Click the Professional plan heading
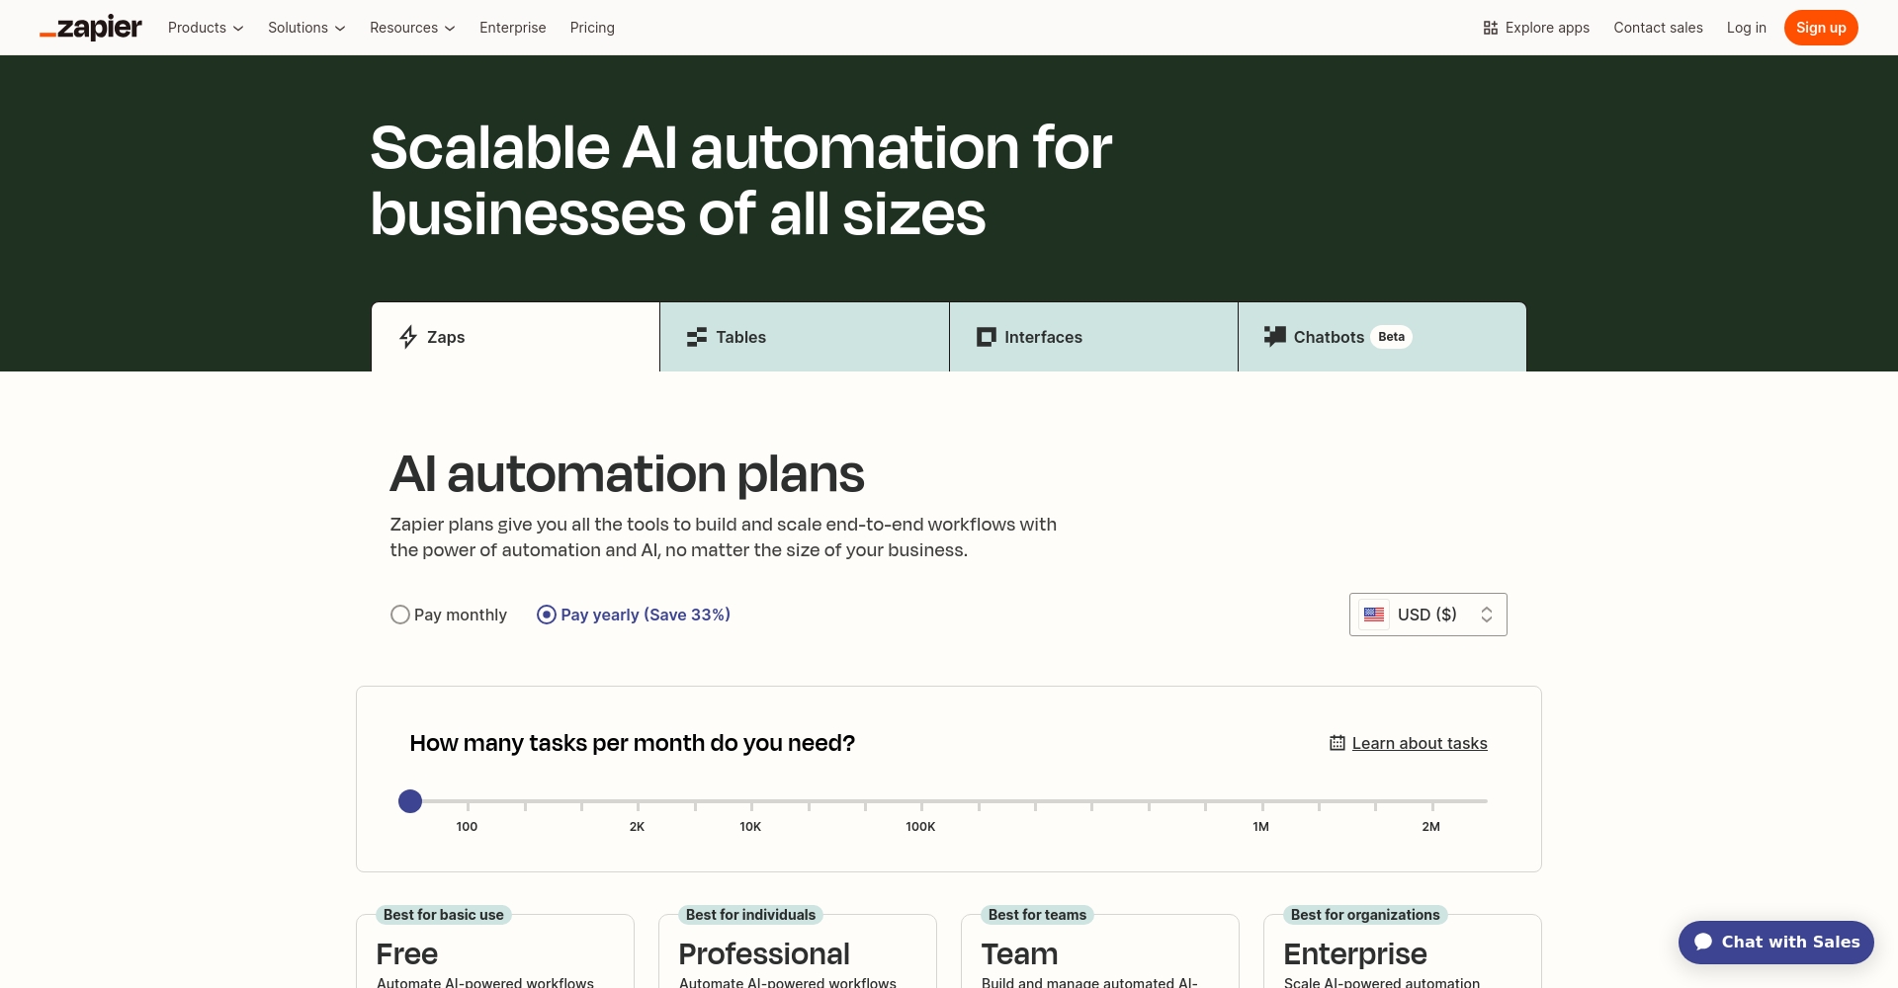The image size is (1898, 988). pyautogui.click(x=764, y=954)
